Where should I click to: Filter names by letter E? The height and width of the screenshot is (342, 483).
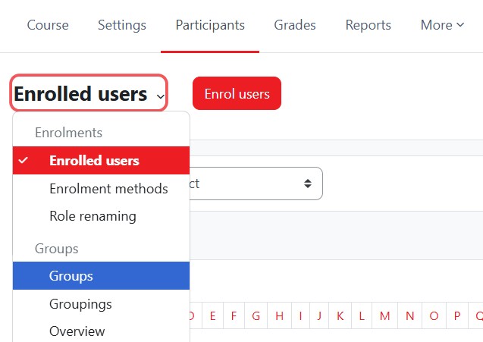tap(212, 316)
